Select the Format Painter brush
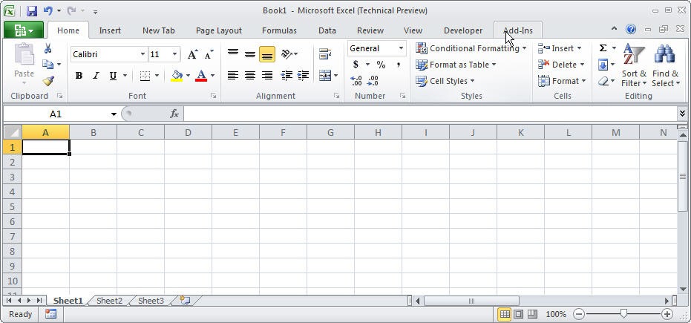 48,81
